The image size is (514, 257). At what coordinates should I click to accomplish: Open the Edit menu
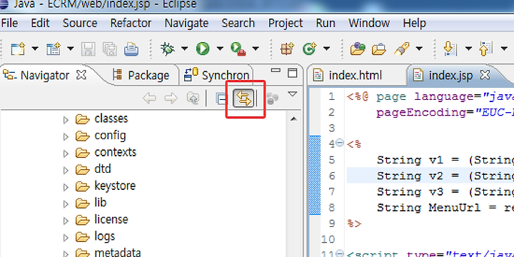pos(40,24)
